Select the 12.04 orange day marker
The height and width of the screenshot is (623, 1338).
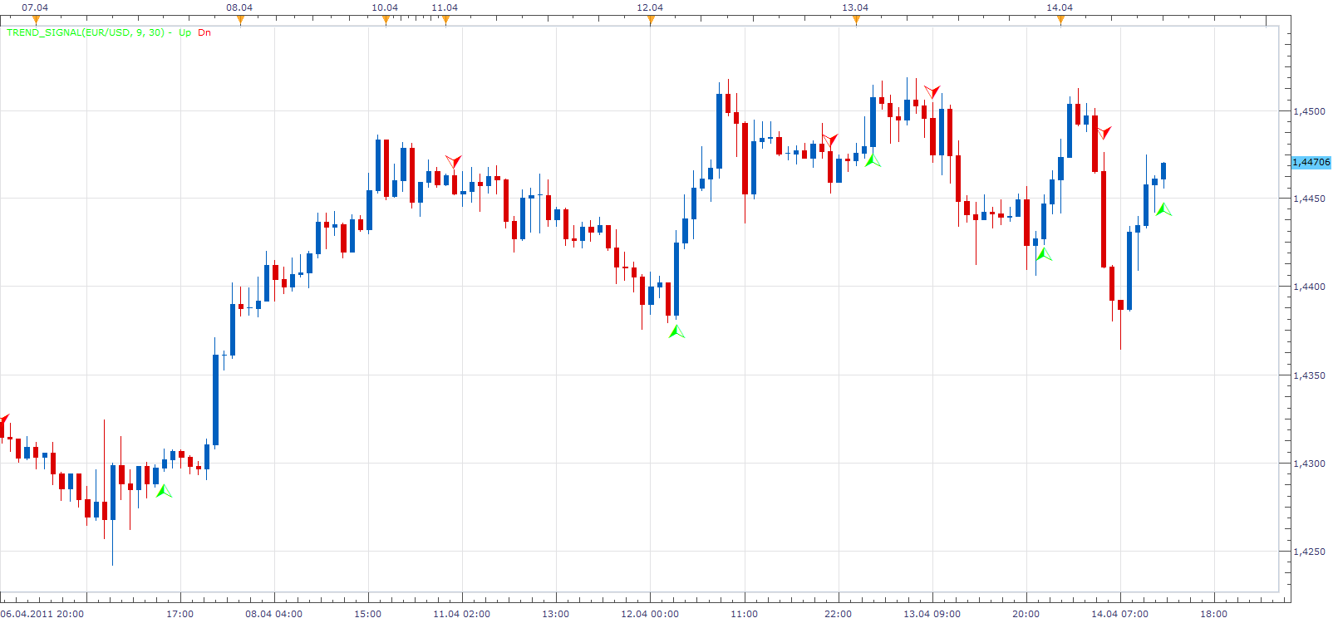[x=651, y=21]
